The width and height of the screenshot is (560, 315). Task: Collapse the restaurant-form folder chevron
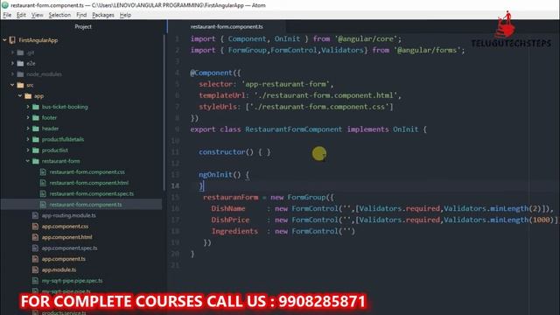(28, 161)
